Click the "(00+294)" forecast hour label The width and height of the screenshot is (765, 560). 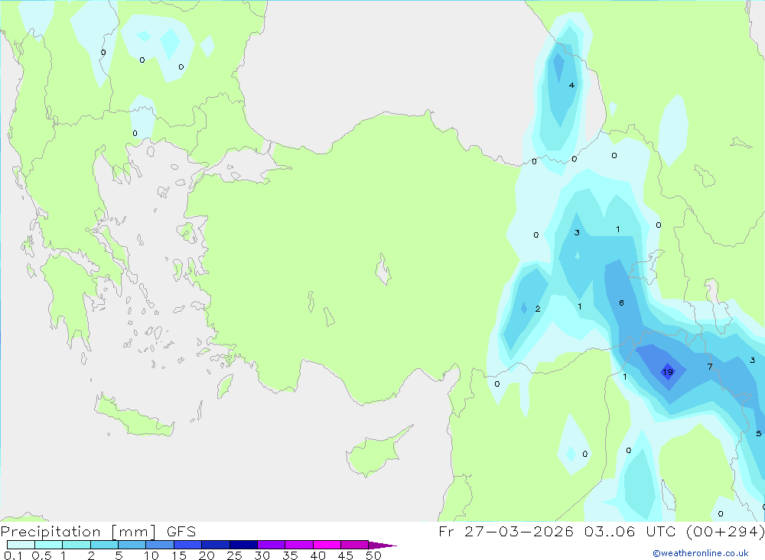pyautogui.click(x=725, y=532)
